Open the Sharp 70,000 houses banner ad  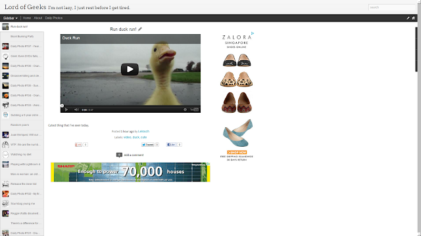(130, 172)
